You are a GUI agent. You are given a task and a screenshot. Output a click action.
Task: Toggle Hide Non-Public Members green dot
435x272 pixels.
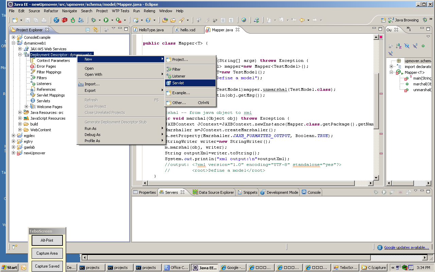pyautogui.click(x=423, y=46)
